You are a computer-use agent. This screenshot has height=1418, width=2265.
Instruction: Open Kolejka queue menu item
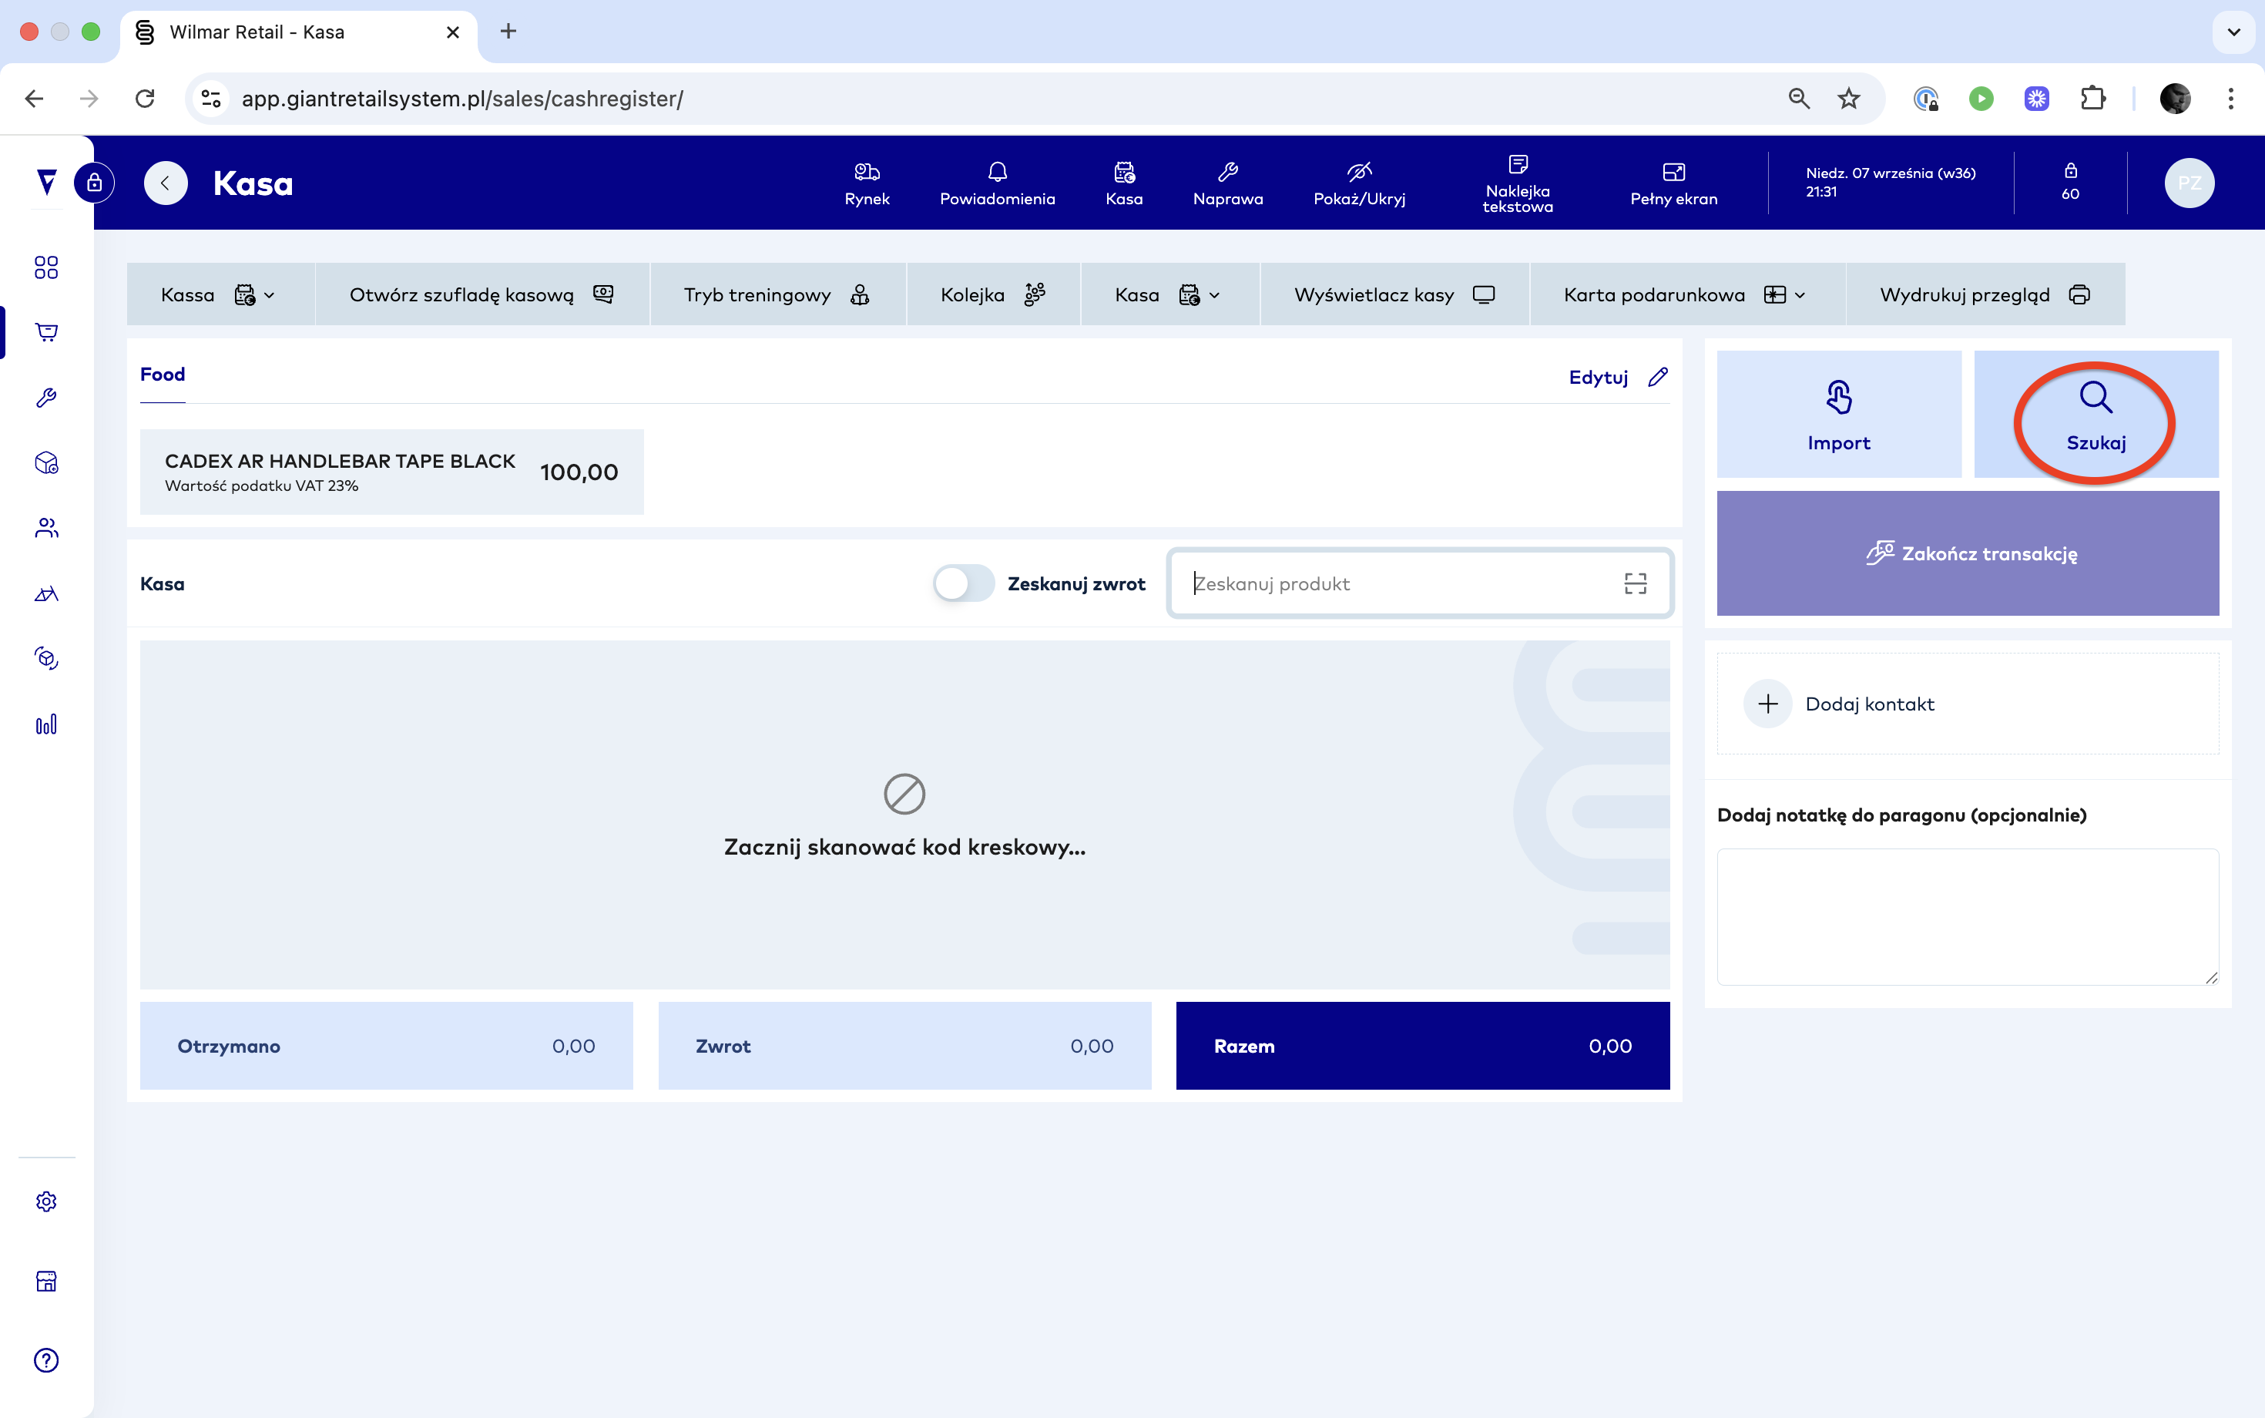point(992,294)
